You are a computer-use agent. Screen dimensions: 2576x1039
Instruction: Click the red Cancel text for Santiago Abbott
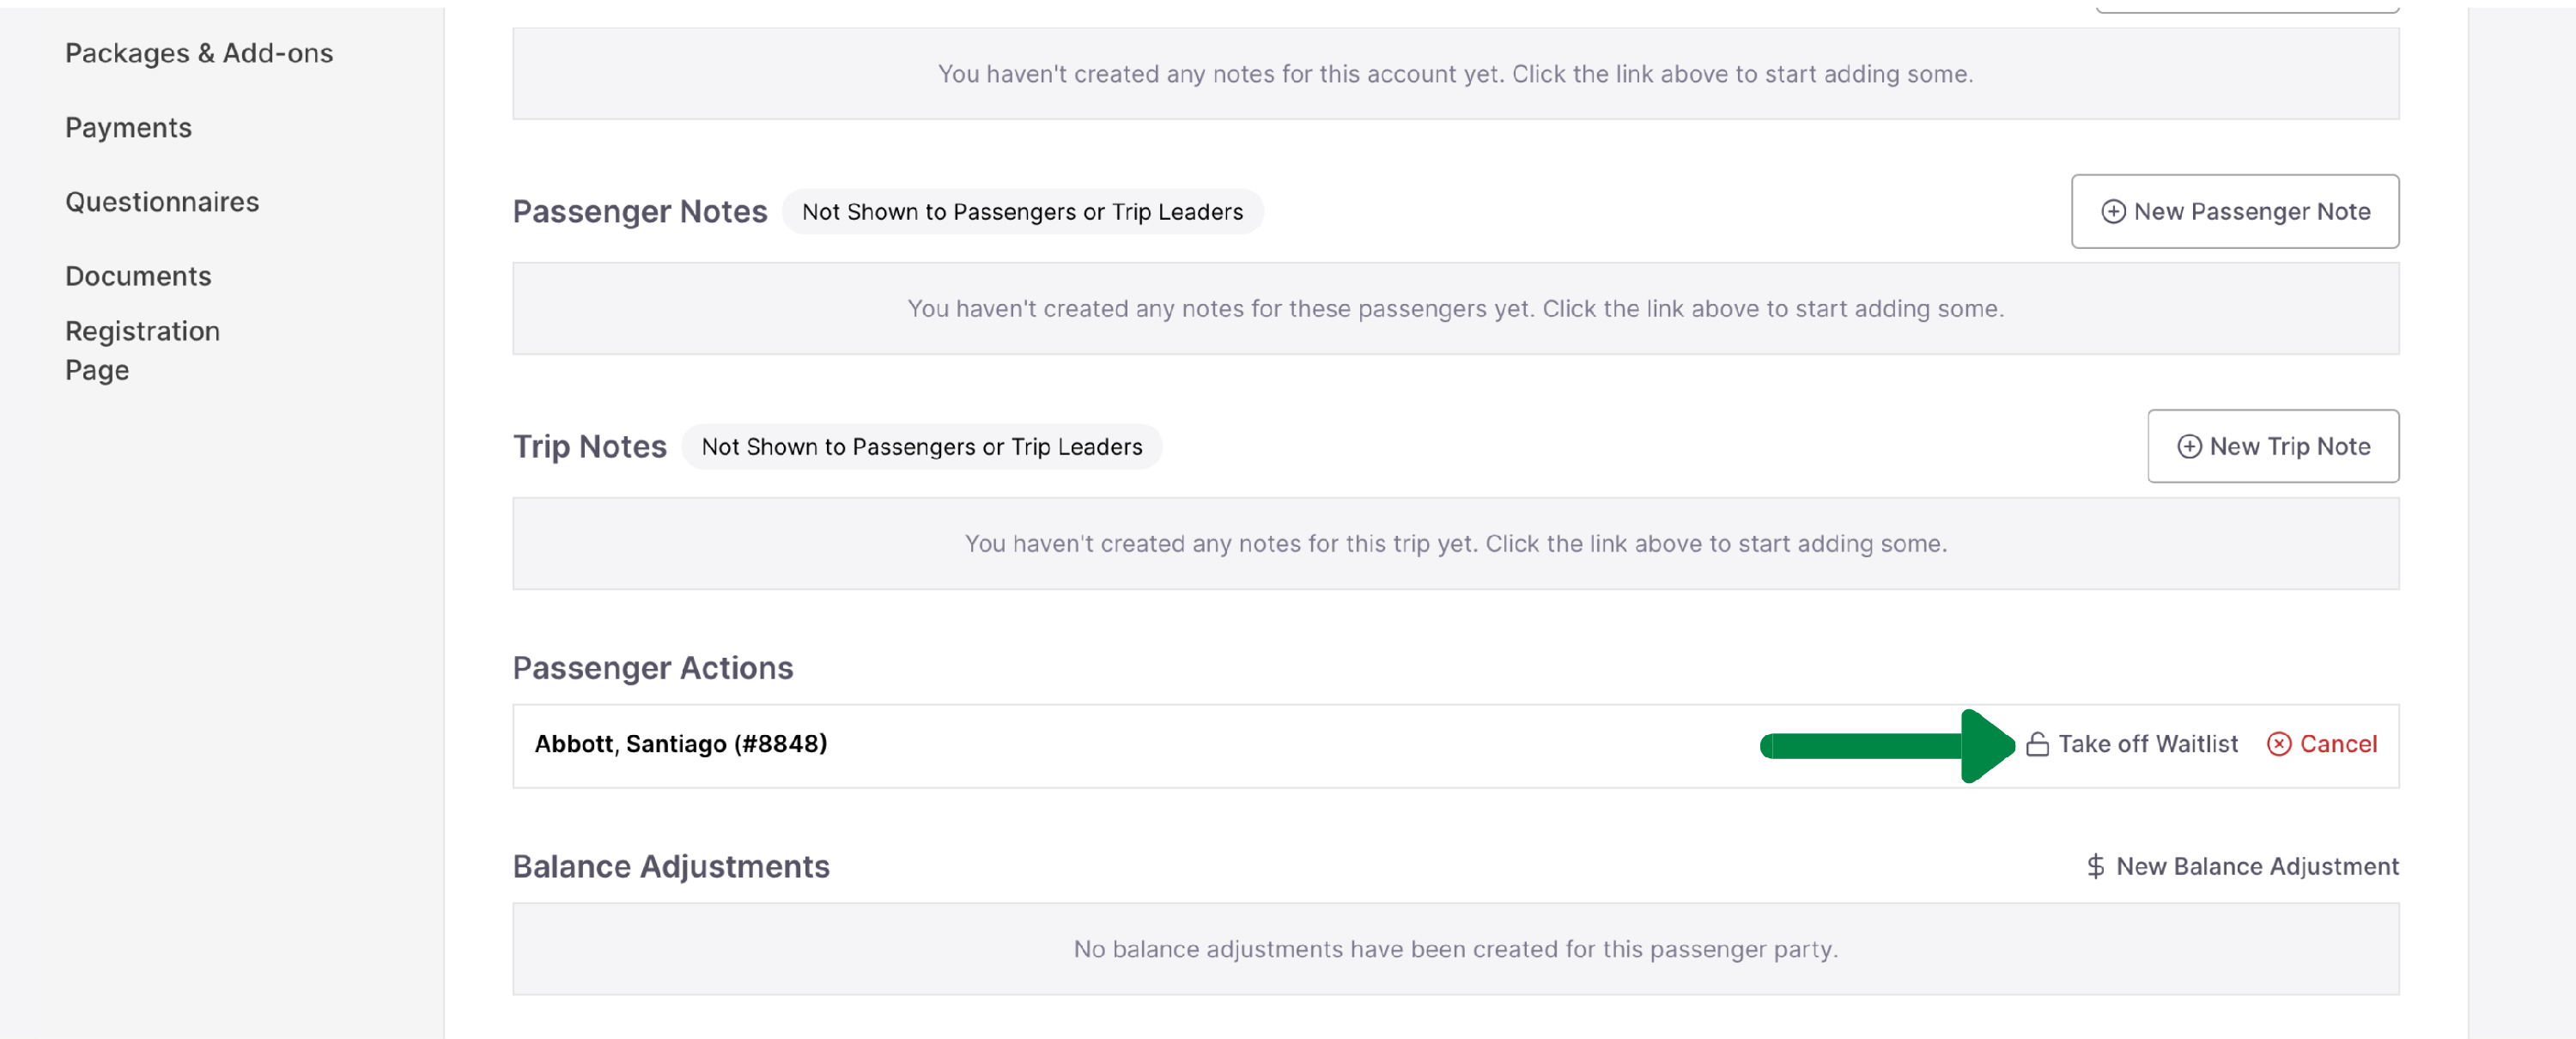click(2338, 745)
